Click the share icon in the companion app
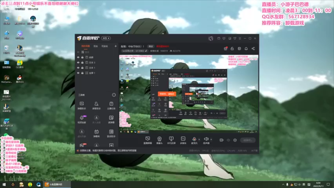This screenshot has height=188, width=334. coord(253,48)
